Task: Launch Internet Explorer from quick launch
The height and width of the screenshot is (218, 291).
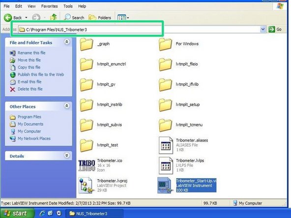Action: [42, 214]
